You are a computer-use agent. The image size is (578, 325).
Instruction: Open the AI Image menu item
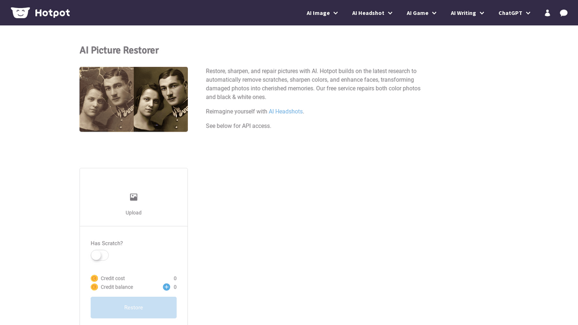[x=318, y=13]
